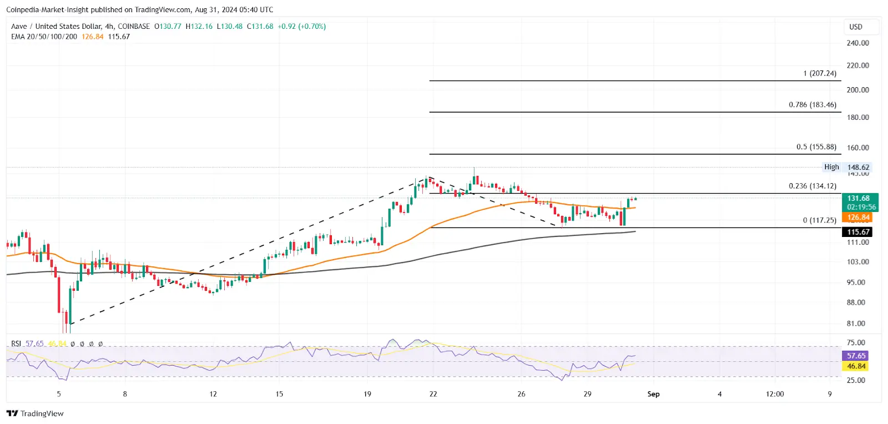Click the published on TradingView.com header text

tap(139, 9)
